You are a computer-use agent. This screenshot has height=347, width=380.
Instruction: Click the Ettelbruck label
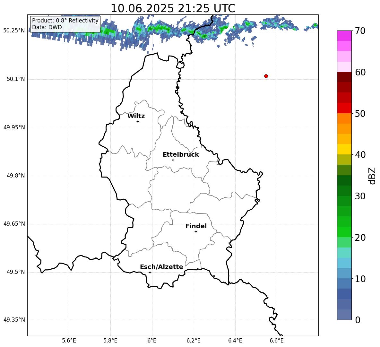pos(181,155)
